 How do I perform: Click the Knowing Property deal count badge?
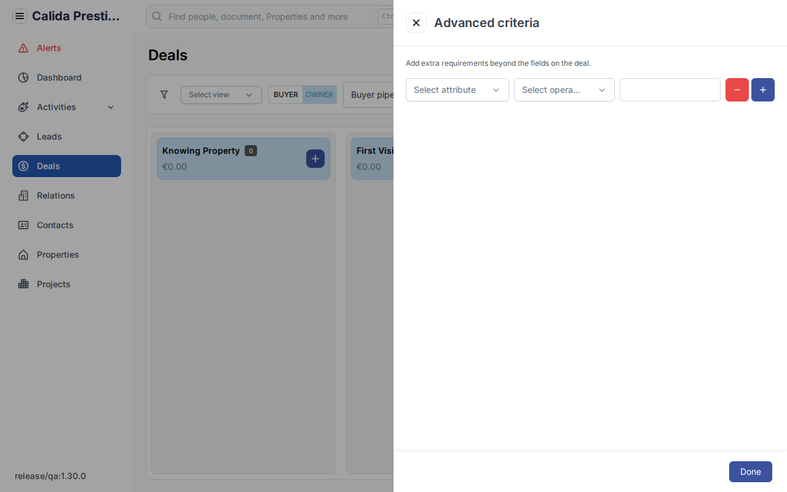coord(251,151)
